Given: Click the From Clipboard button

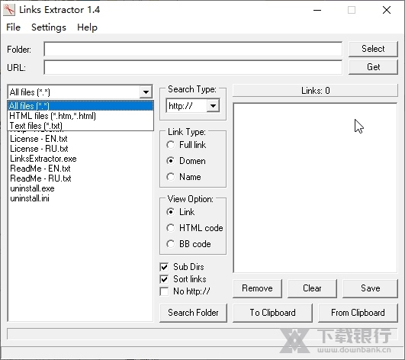Looking at the screenshot, I should tap(358, 313).
